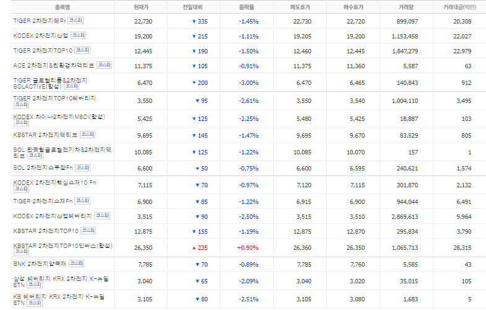The height and width of the screenshot is (310, 486).
Task: Open the KBSTAR 2차전지TOP10 link
Action: [x=46, y=231]
